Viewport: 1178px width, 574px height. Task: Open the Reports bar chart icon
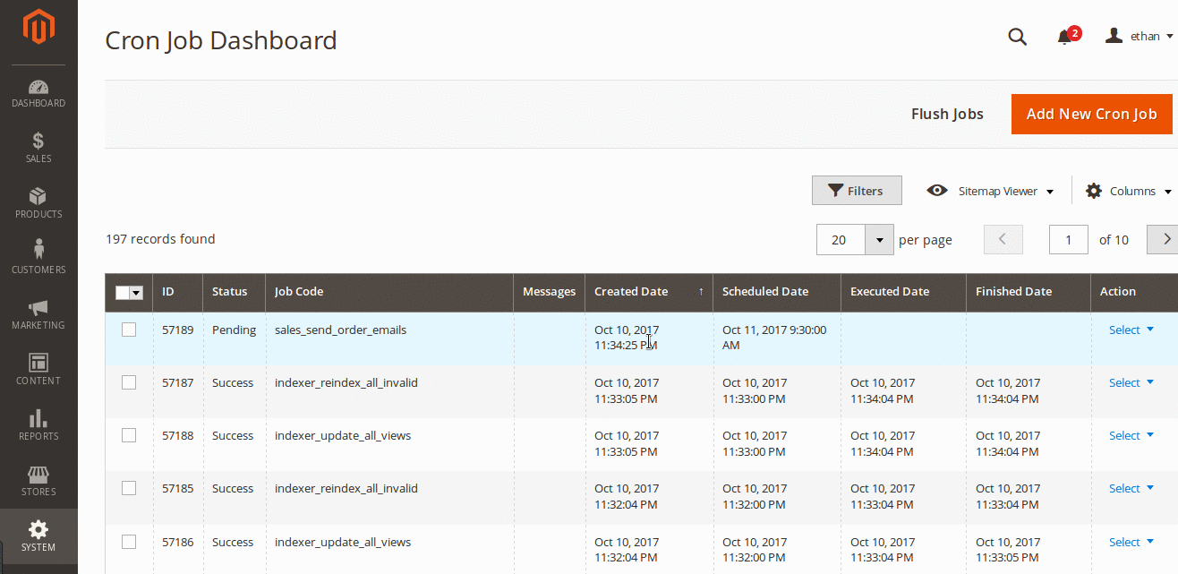coord(38,418)
